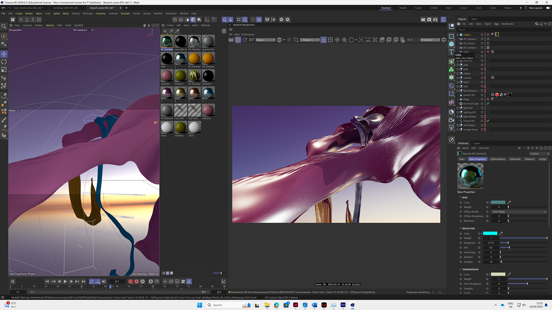Toggle X axis lock
This screenshot has width=552, height=310.
21,20
